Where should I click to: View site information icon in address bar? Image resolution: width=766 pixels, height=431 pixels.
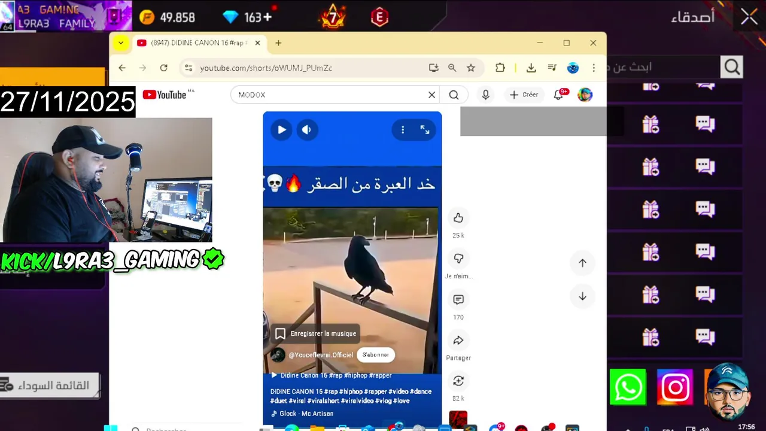[189, 68]
